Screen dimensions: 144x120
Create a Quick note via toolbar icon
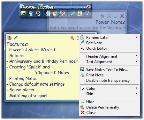(31, 14)
